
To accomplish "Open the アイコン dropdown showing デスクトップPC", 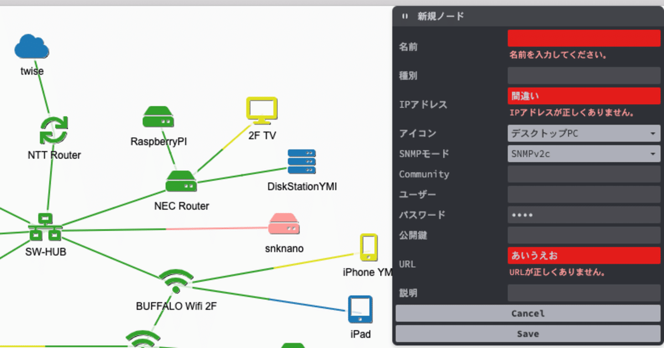I will (x=584, y=133).
